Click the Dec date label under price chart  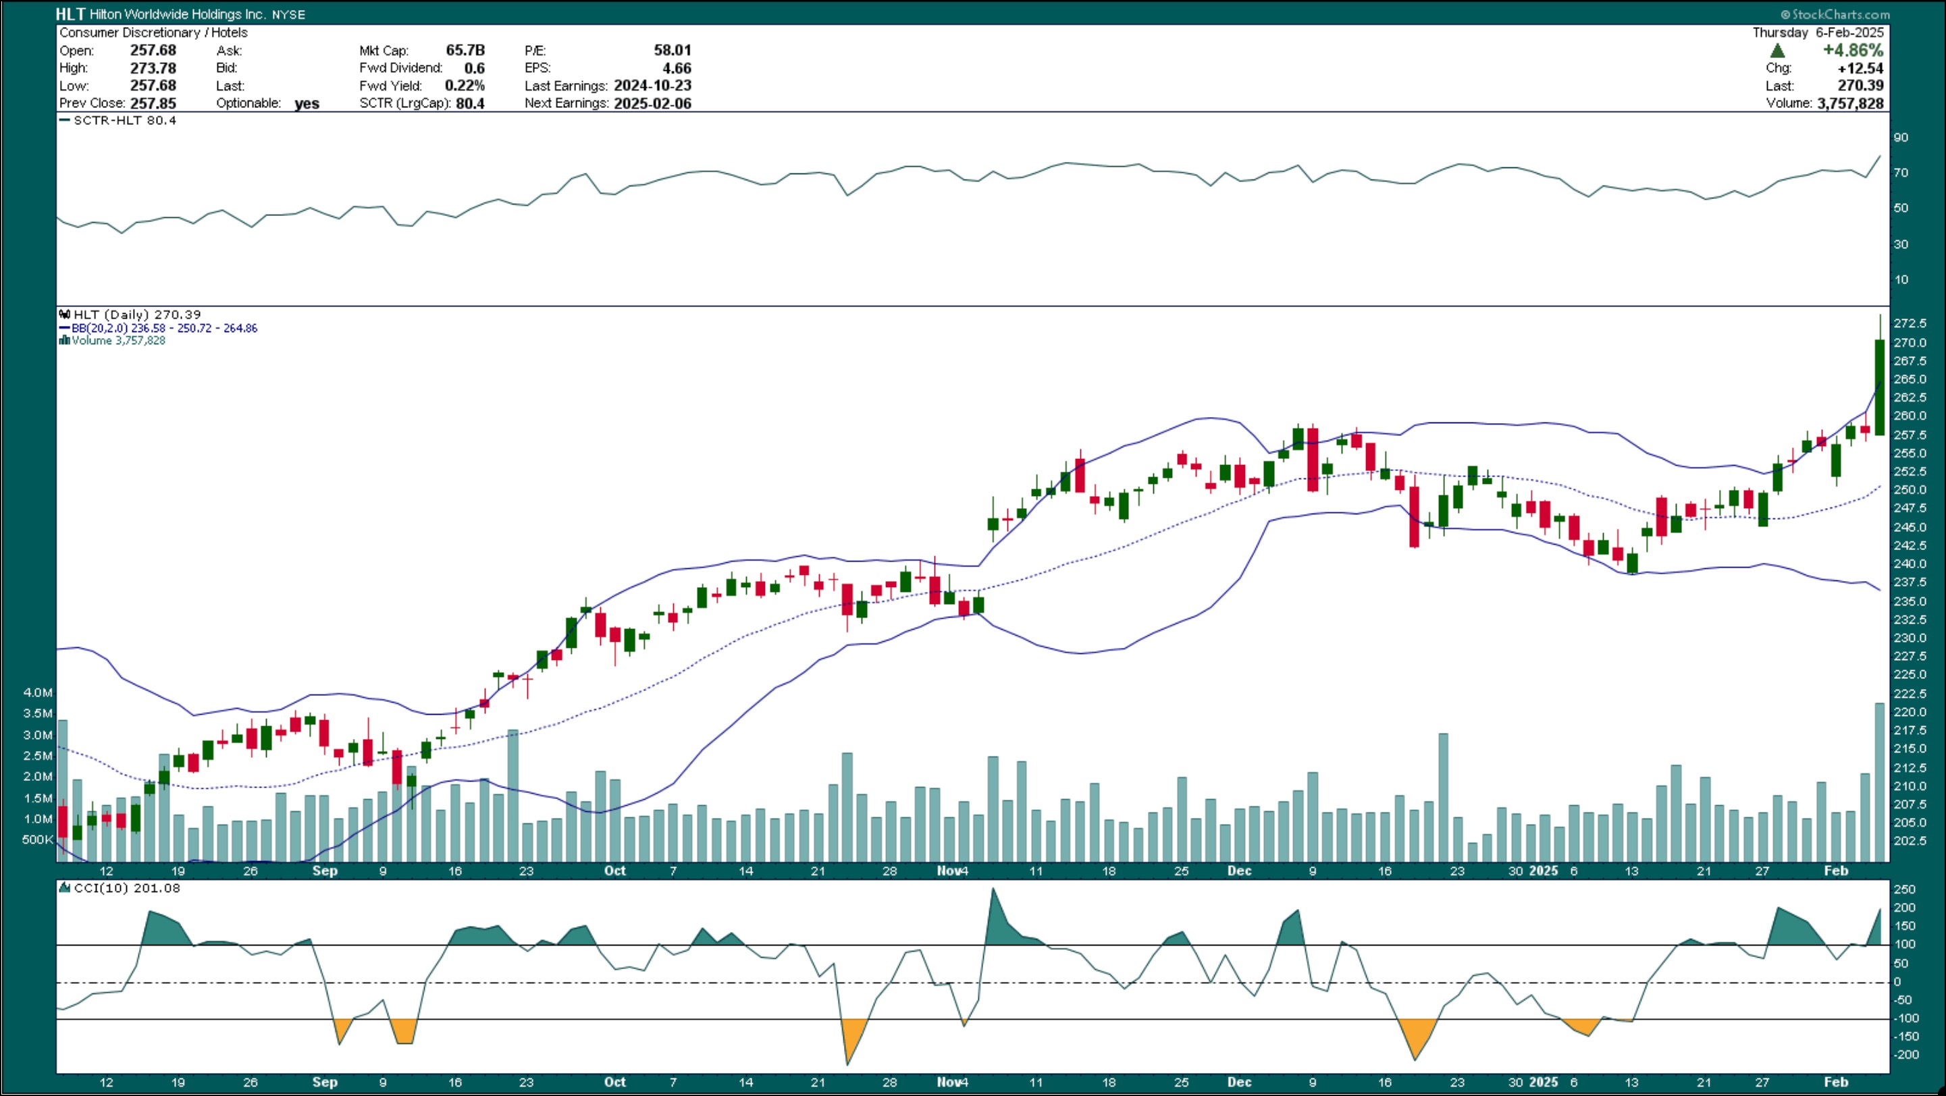(1239, 871)
